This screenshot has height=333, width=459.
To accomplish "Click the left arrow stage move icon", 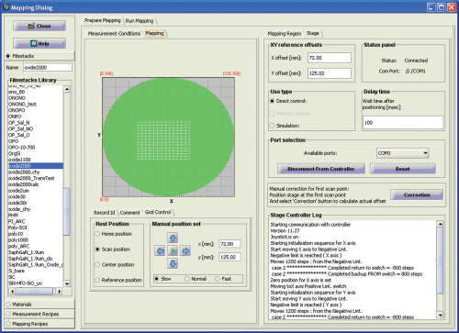I will pyautogui.click(x=160, y=251).
